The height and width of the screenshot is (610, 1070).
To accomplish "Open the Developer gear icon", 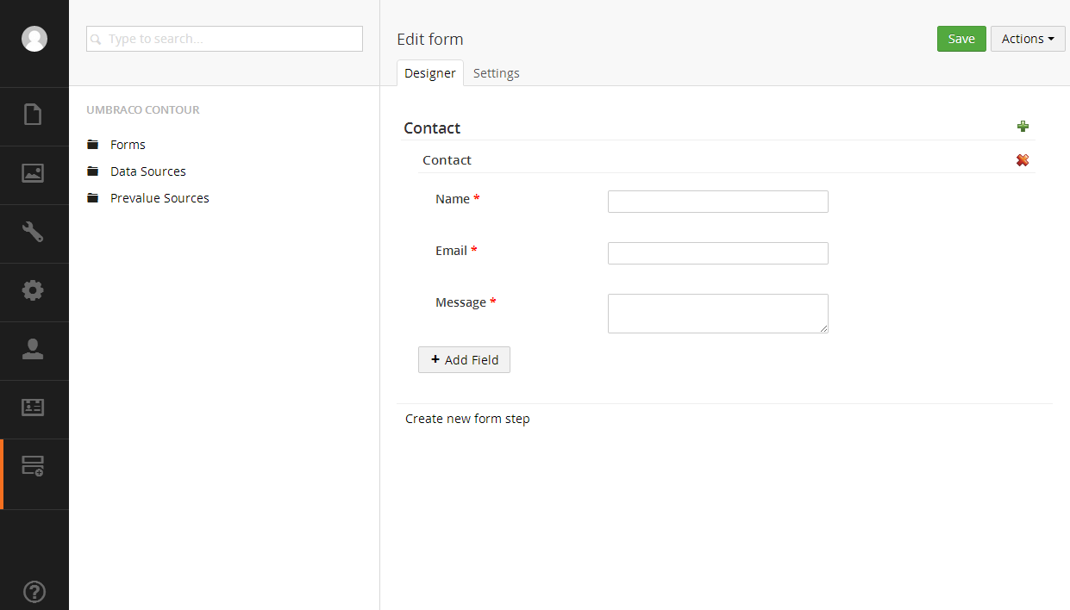I will [33, 290].
